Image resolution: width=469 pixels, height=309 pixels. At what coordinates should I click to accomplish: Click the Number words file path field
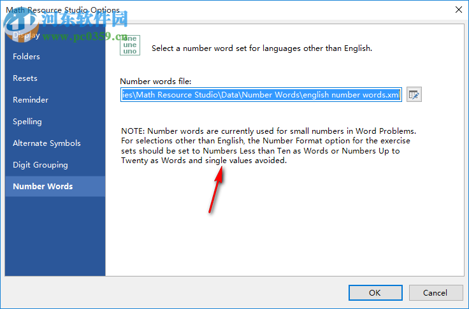click(261, 95)
